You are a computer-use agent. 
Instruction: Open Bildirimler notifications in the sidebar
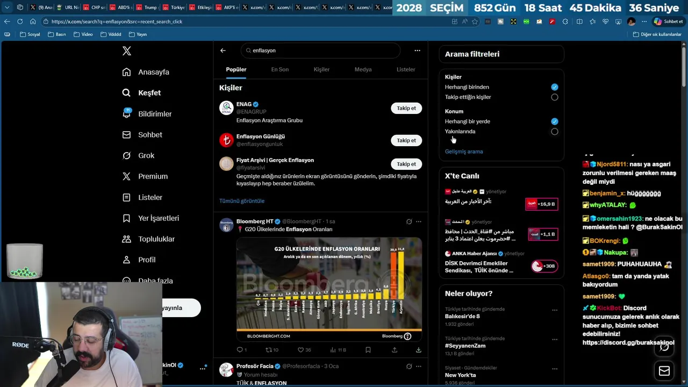(x=147, y=114)
